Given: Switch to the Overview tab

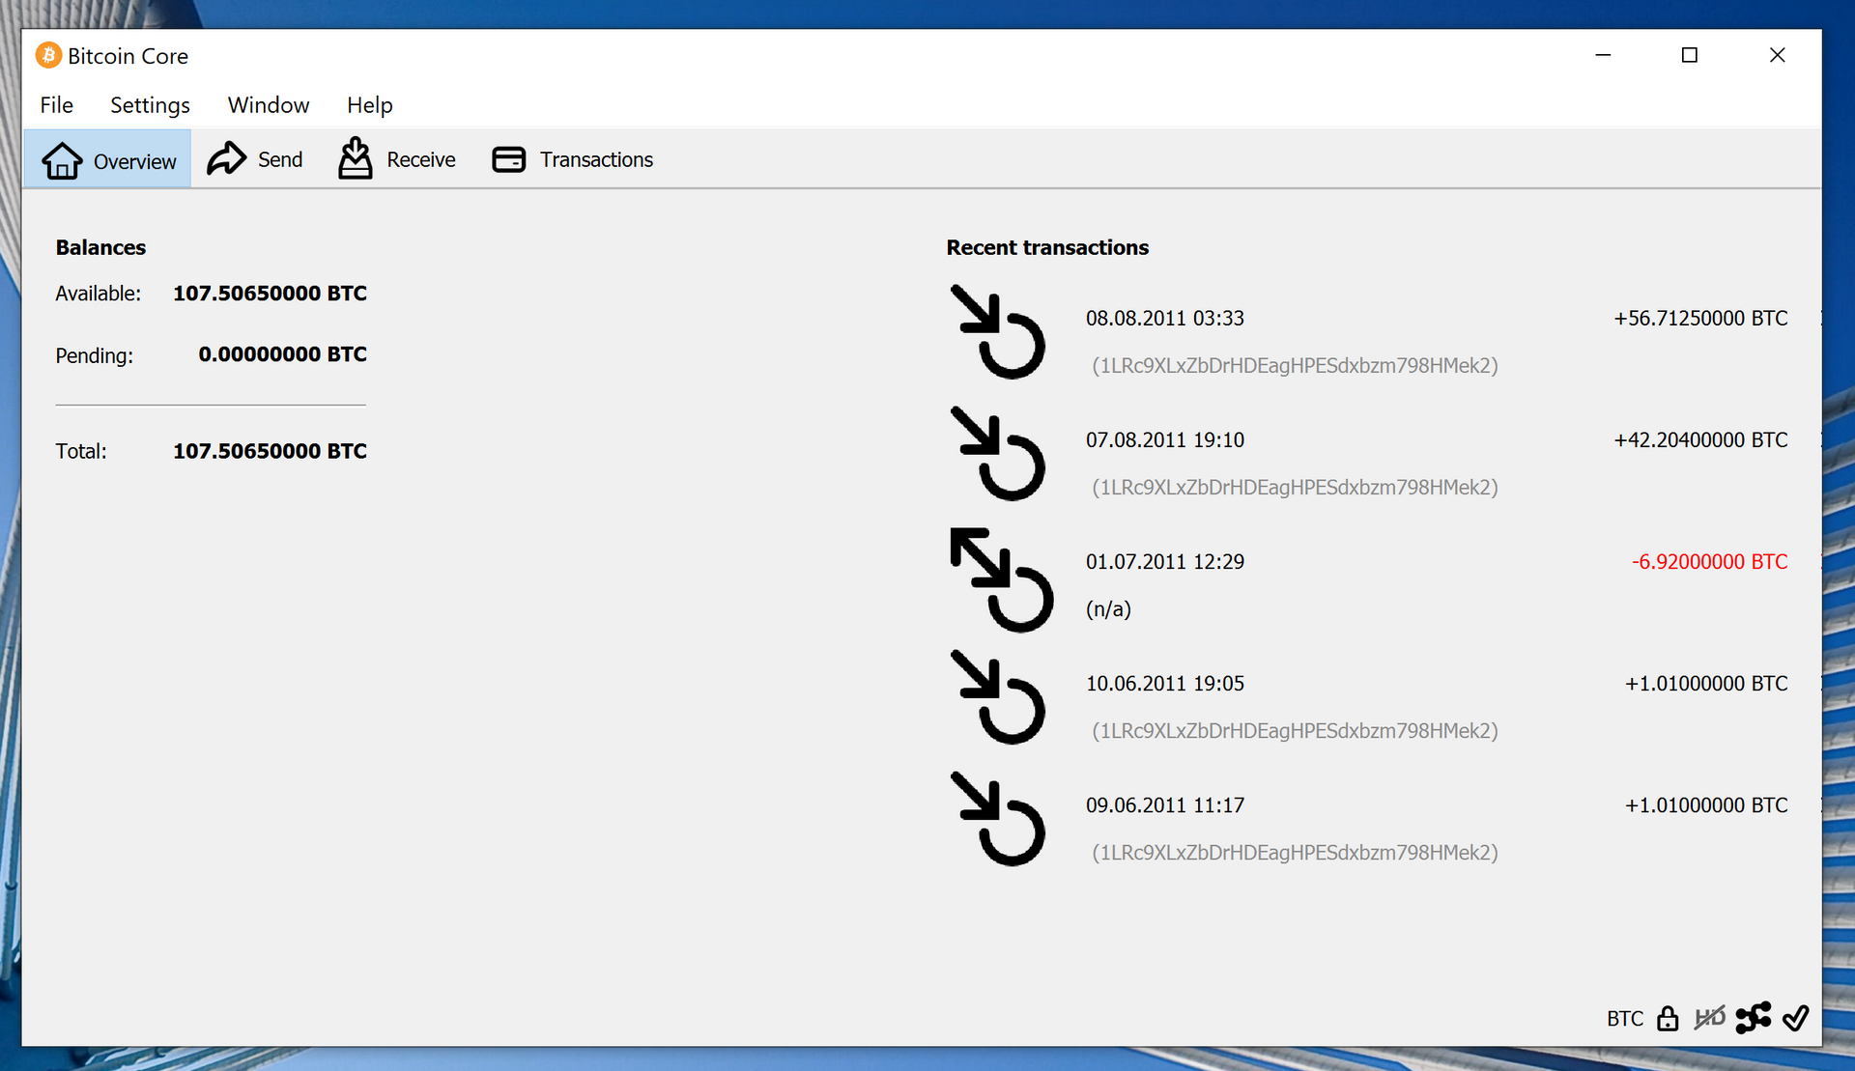Looking at the screenshot, I should click(x=108, y=160).
